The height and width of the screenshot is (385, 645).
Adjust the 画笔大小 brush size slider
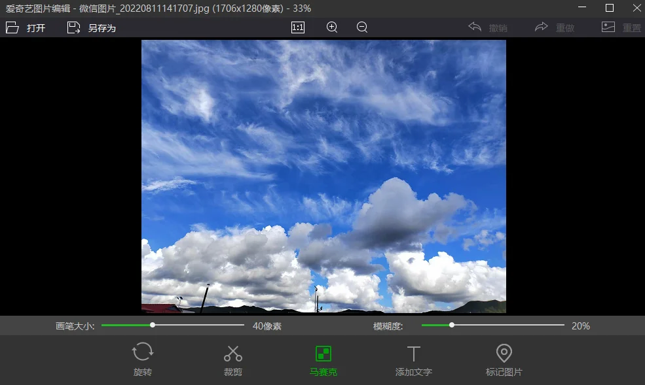[173, 325]
